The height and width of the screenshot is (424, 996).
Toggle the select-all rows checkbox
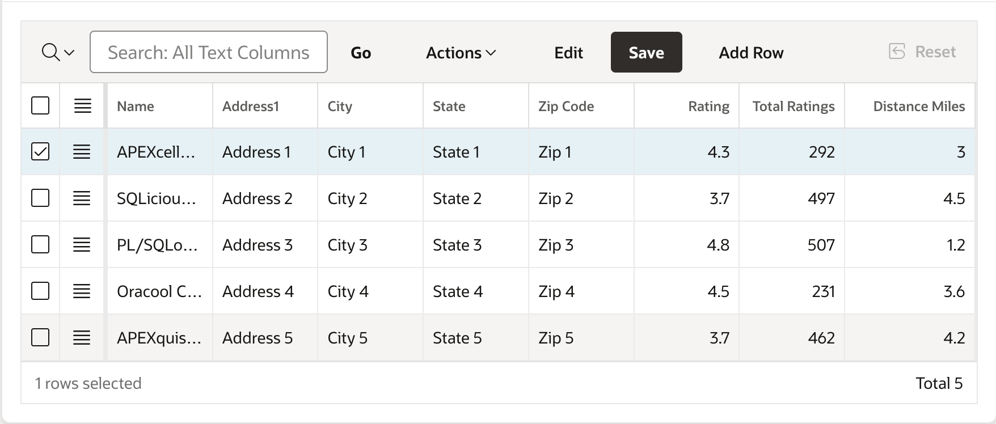40,105
